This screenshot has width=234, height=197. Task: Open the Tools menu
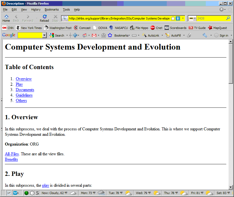(x=66, y=9)
